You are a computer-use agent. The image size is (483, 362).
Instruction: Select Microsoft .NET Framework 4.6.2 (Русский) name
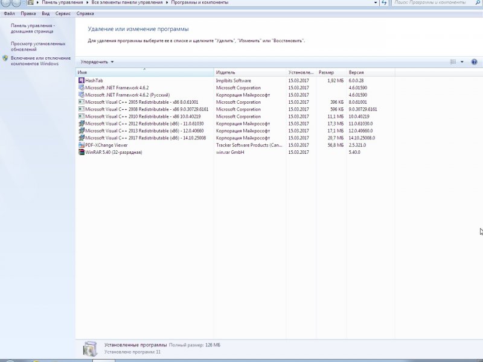(x=127, y=95)
